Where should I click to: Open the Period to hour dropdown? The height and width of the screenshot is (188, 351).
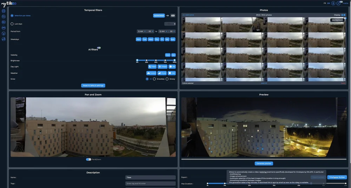point(163,31)
